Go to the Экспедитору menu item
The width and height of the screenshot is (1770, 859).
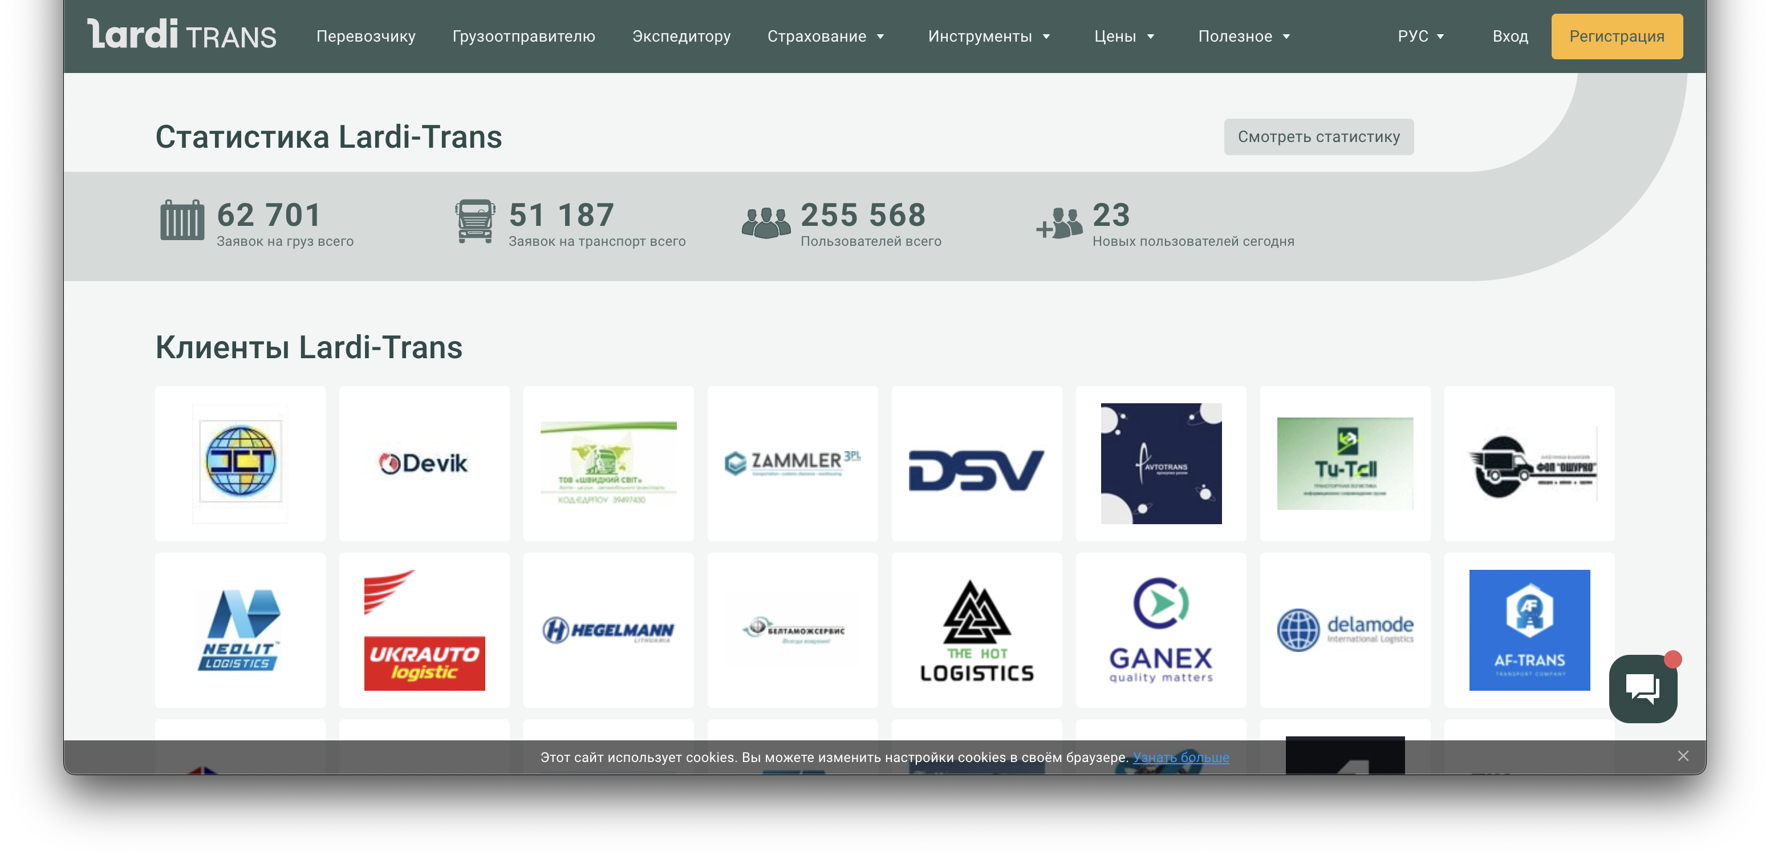(x=681, y=37)
